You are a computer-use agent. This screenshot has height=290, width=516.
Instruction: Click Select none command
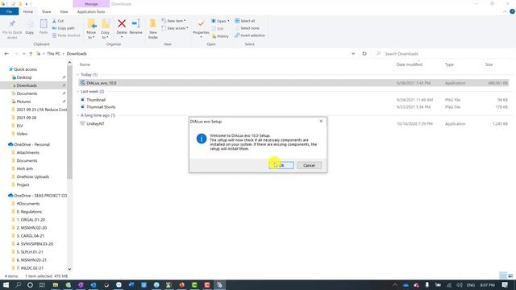pos(248,28)
